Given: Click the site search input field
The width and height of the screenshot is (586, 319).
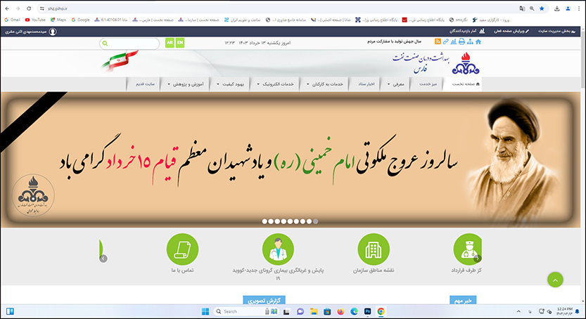Looking at the screenshot, I should 129,44.
